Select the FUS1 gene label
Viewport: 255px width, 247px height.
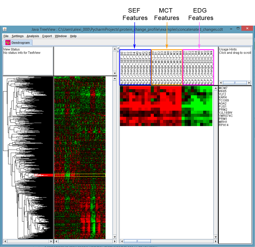tap(223, 107)
